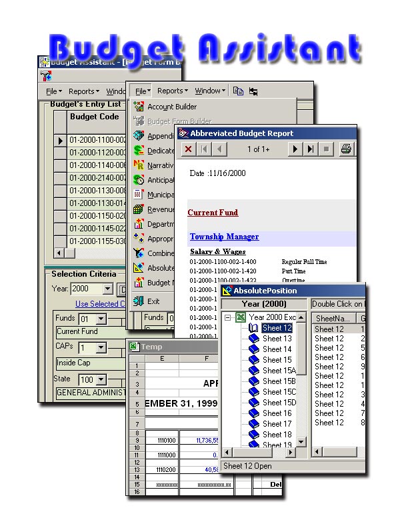Click the Narrative menu item icon
Screen dimensions: 408x528
[139, 165]
